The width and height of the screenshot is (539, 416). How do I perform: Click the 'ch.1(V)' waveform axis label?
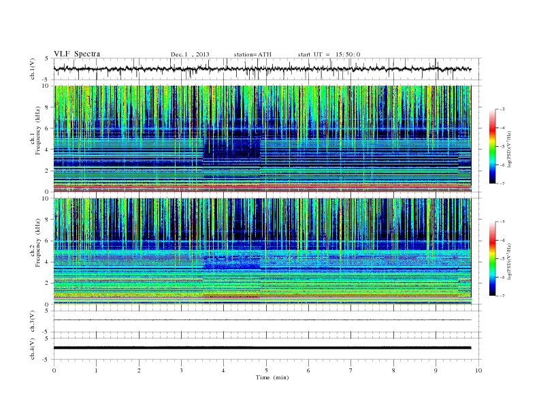tap(33, 69)
